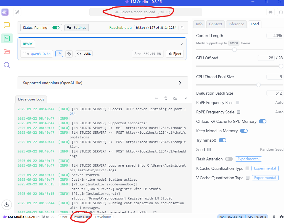The width and height of the screenshot is (284, 223).
Task: Toggle Keep Model in Memory
Action: (x=244, y=131)
